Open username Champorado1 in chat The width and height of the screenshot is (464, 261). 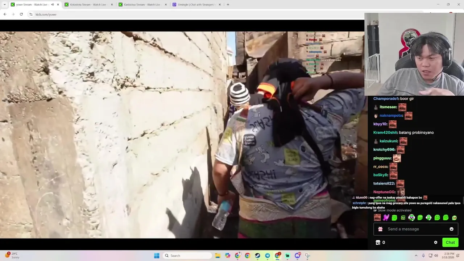[x=386, y=99]
